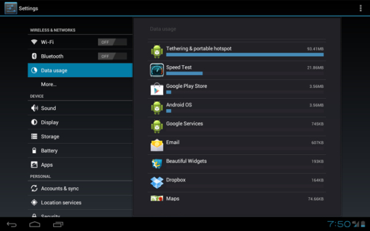Tap the Beautiful Widgets icon
370x231 pixels.
157,164
